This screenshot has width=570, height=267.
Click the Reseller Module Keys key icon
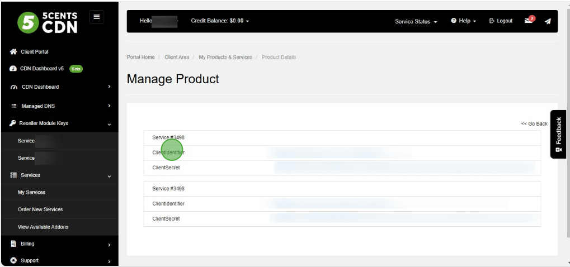coord(13,123)
